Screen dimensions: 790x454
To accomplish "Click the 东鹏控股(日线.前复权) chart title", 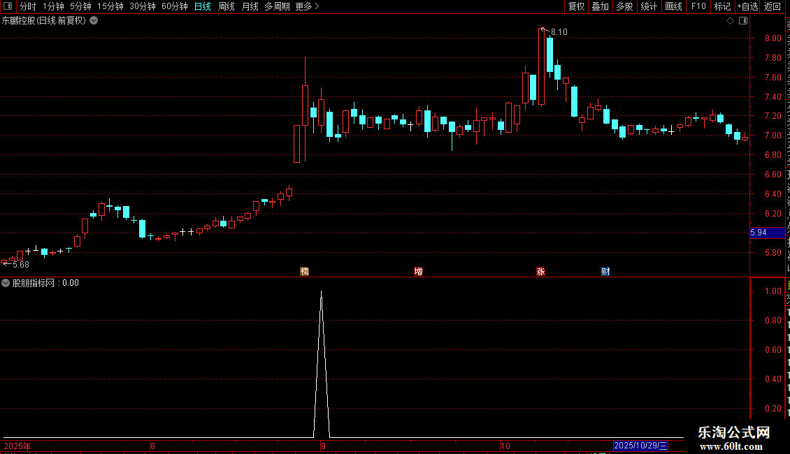I will click(x=44, y=21).
